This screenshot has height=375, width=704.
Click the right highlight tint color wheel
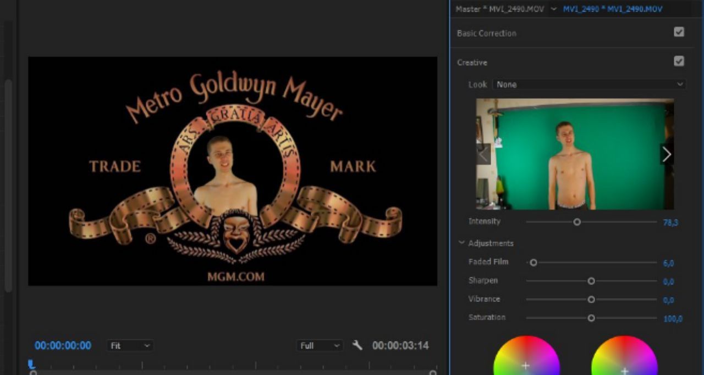pos(624,356)
